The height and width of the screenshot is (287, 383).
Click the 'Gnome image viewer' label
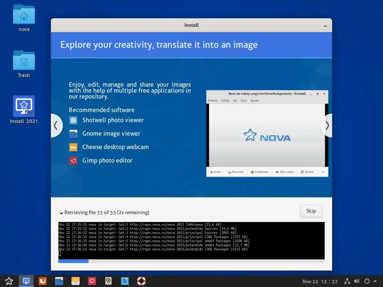point(111,133)
